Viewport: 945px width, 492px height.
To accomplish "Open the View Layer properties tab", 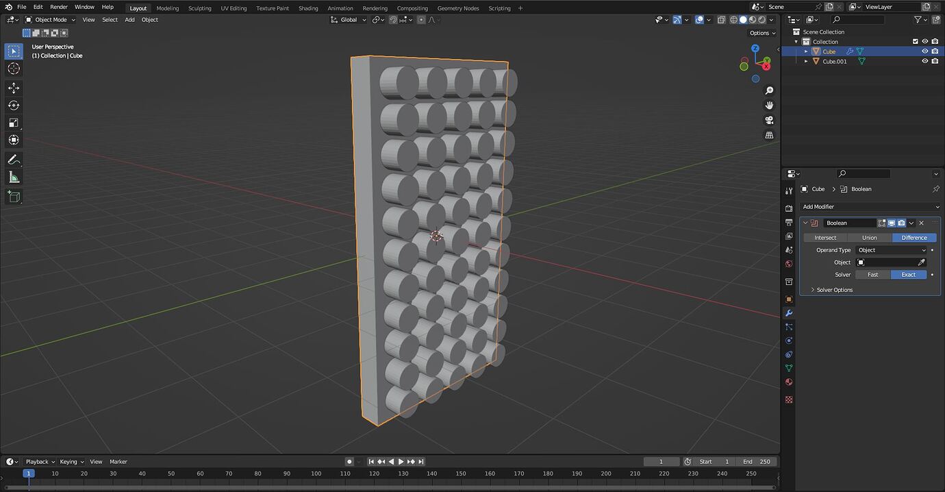I will (789, 236).
